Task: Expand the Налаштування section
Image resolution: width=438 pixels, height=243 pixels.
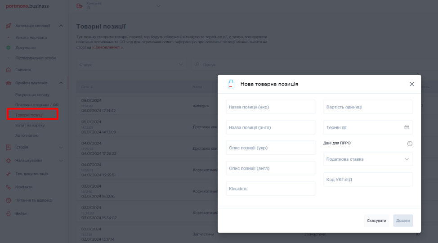Action: pos(61,161)
